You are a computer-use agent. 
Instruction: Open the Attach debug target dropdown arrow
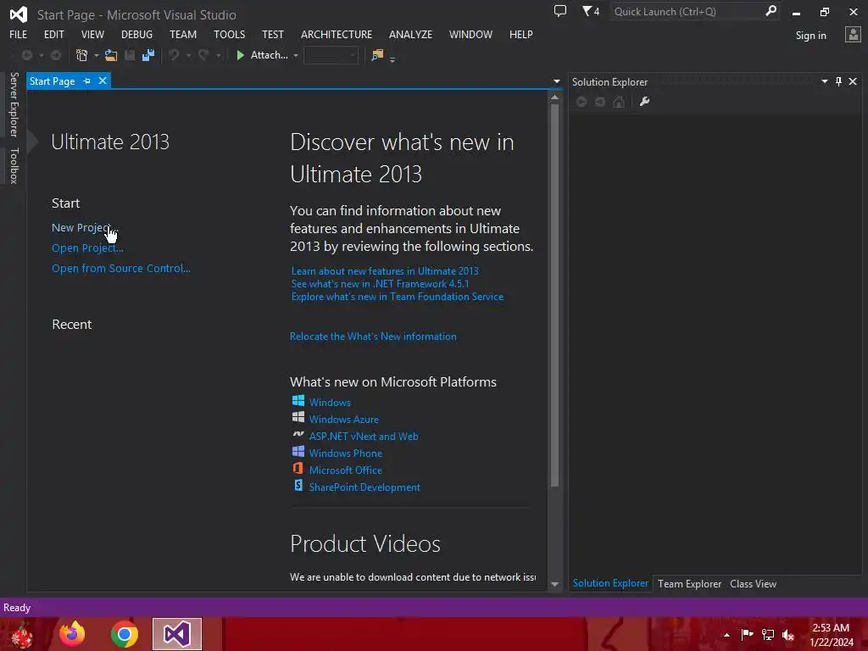click(x=296, y=55)
